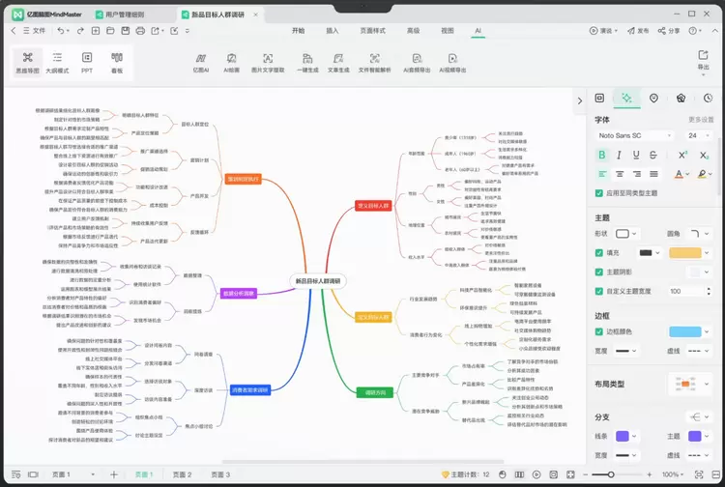Uncheck the 主题阴影 checkbox
The image size is (725, 487).
pyautogui.click(x=599, y=272)
